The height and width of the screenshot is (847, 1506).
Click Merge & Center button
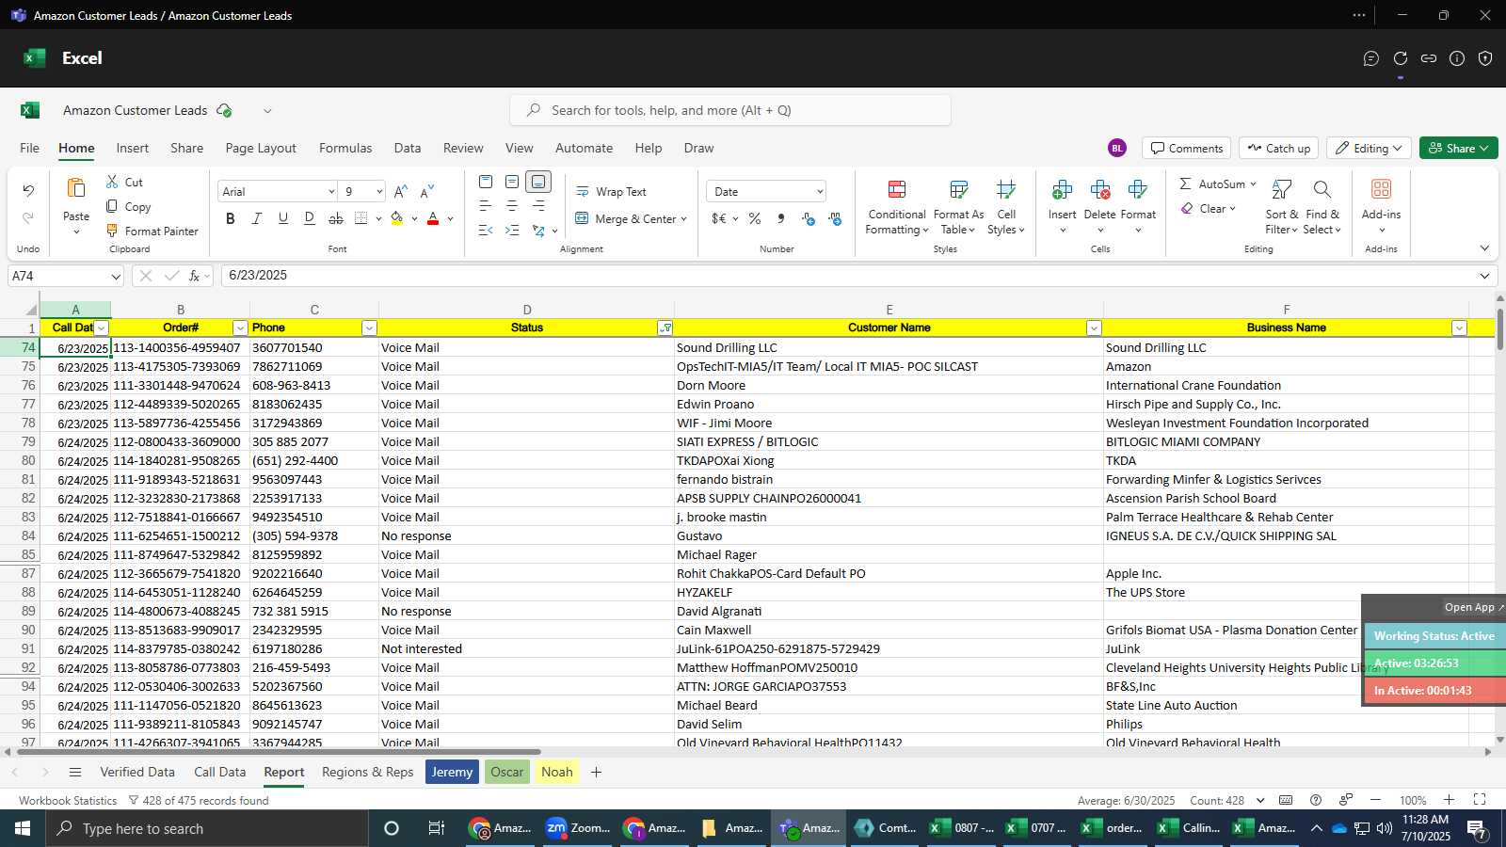point(625,218)
